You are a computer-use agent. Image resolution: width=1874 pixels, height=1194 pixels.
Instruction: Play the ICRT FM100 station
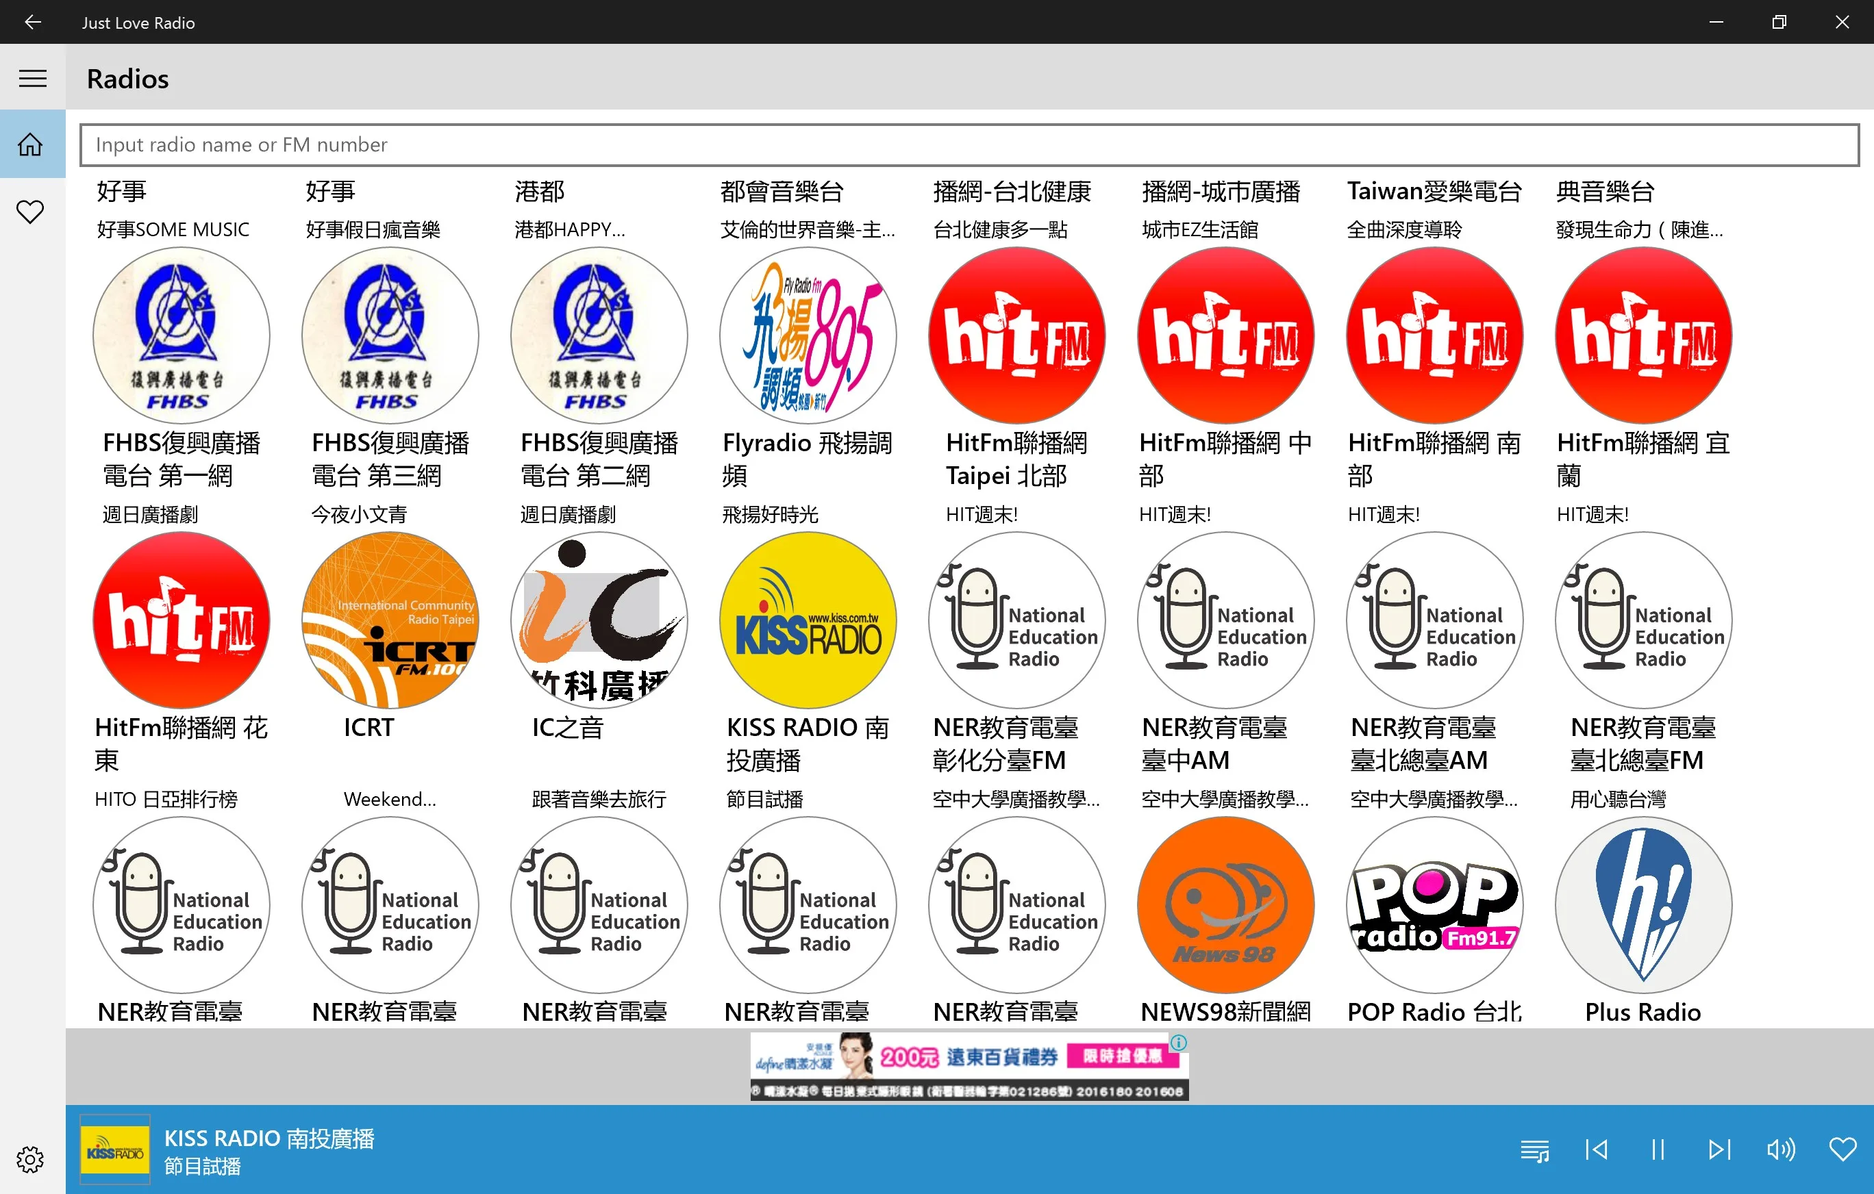pos(390,620)
